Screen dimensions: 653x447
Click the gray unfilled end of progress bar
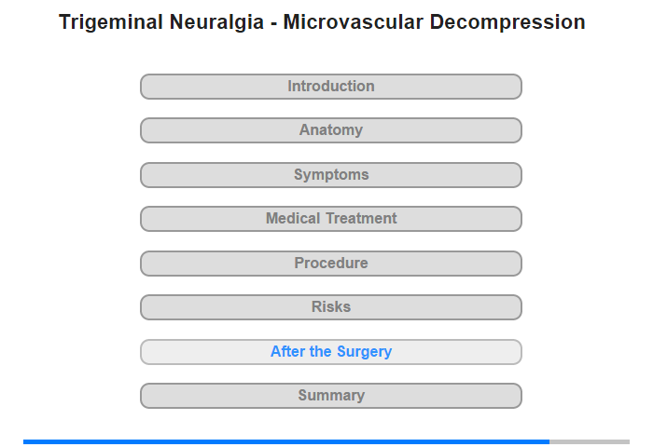[590, 441]
